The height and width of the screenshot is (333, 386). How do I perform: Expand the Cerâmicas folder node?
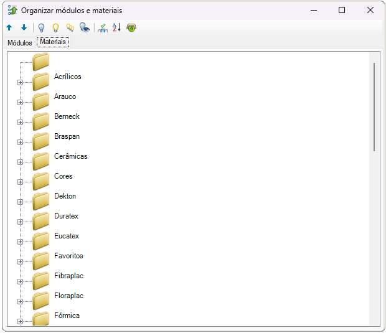[20, 162]
